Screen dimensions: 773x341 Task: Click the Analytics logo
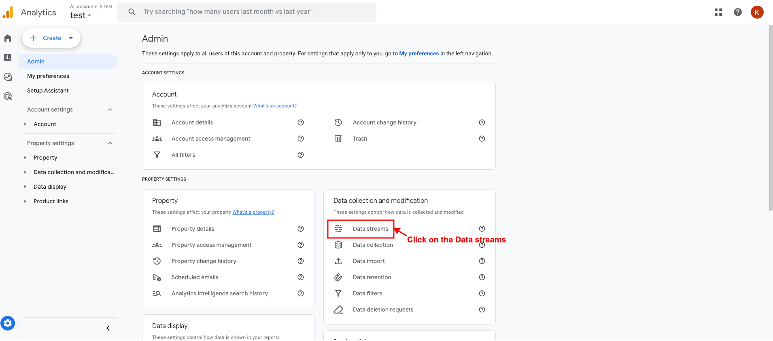tap(8, 13)
